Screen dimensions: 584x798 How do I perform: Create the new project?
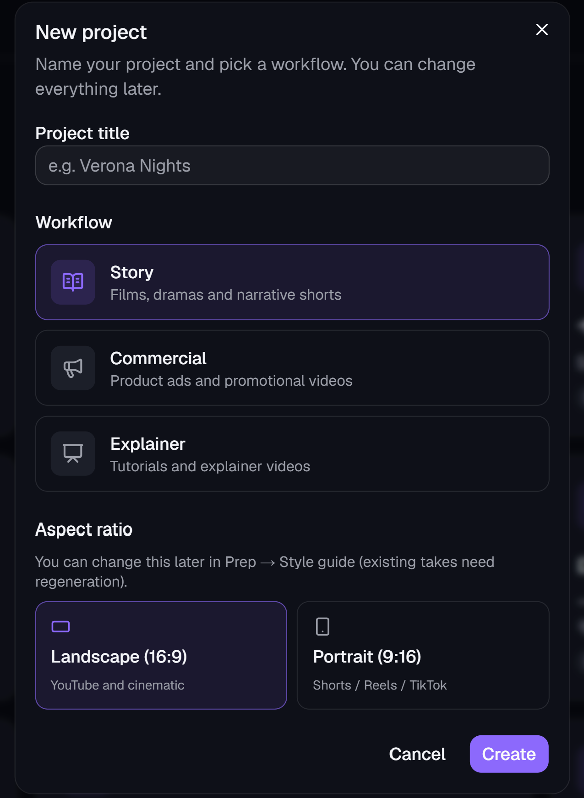tap(509, 754)
